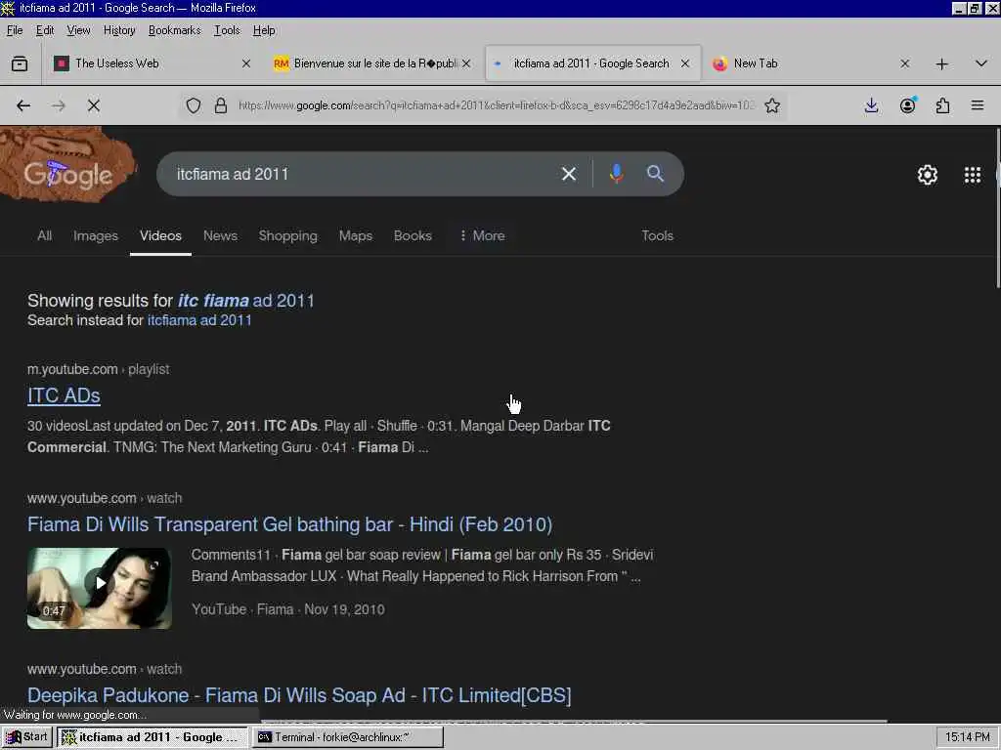Switch to Books search results

(x=413, y=236)
